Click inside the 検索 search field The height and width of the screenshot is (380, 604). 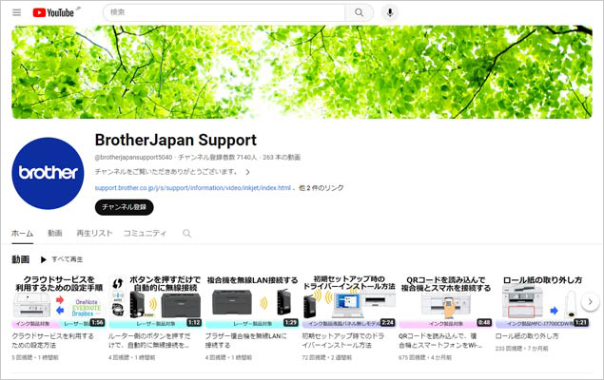coord(224,12)
